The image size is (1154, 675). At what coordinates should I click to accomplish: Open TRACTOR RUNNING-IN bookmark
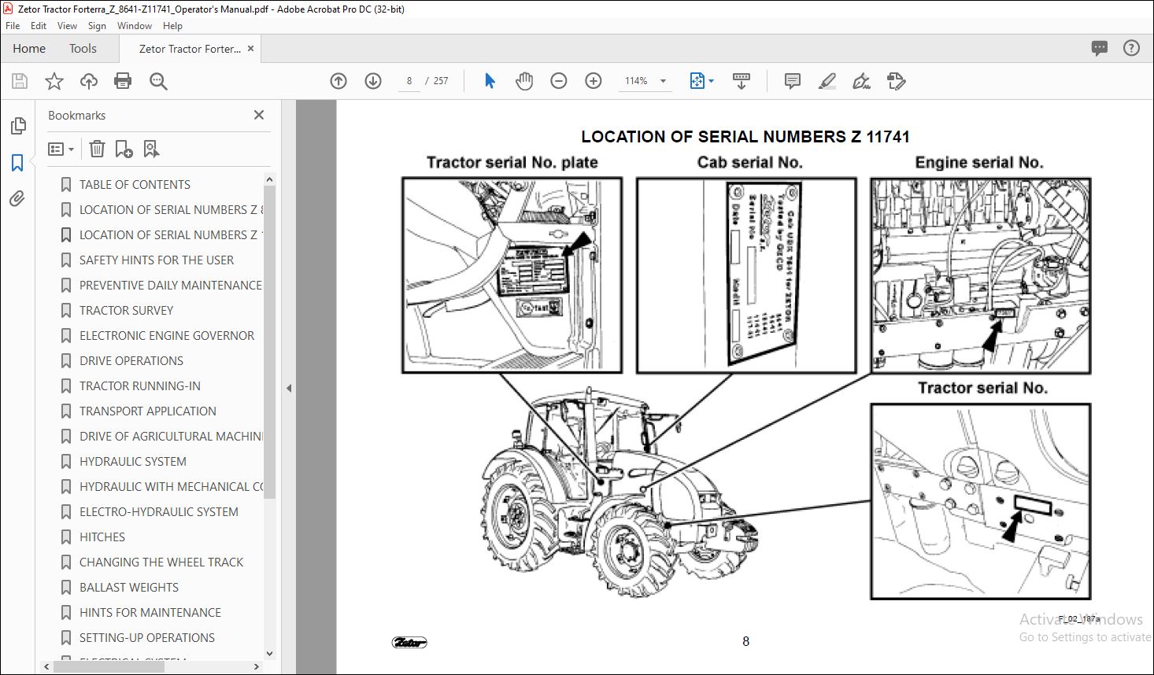pyautogui.click(x=140, y=386)
